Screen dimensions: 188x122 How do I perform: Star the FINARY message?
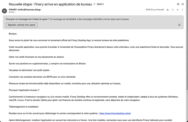pyautogui.click(x=168, y=10)
